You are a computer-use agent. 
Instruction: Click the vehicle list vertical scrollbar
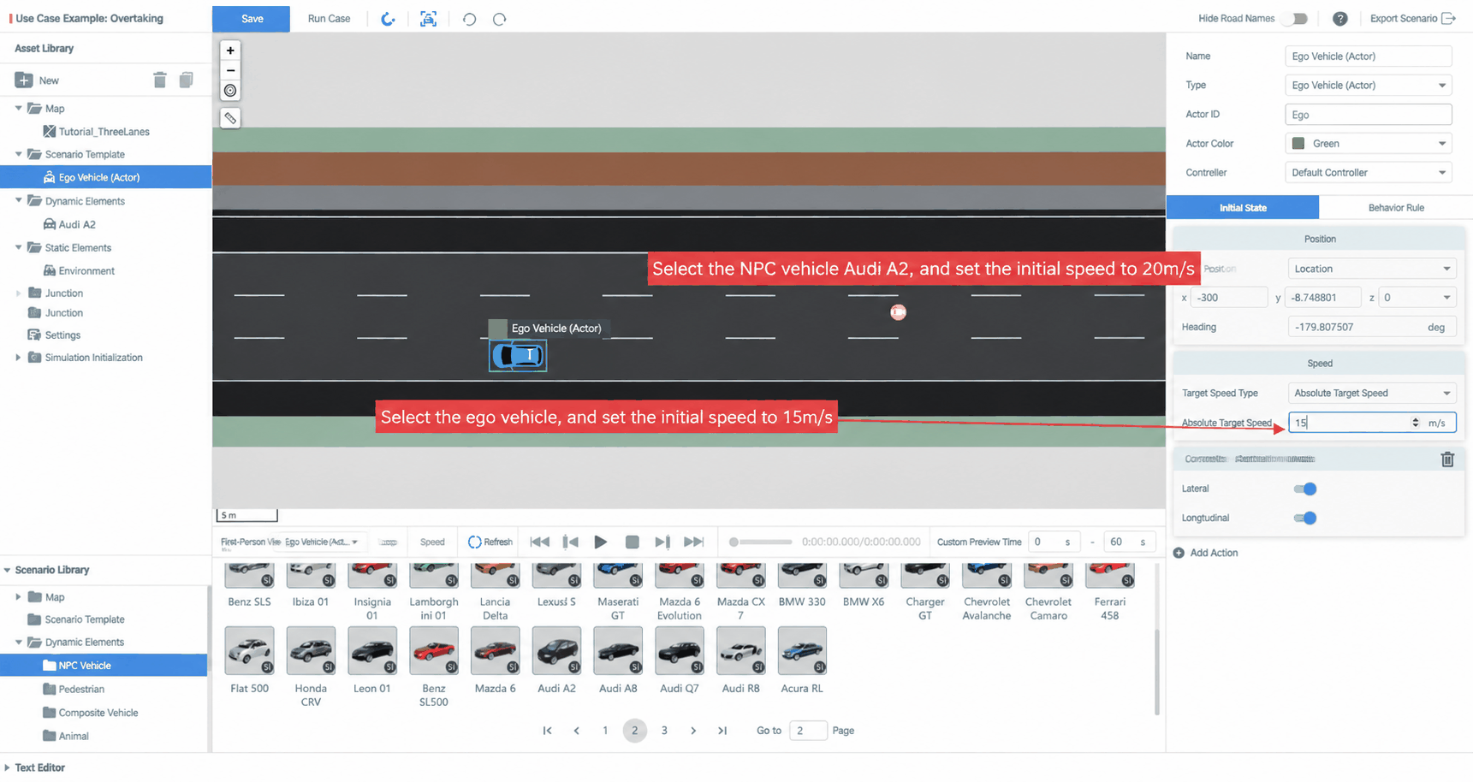[1157, 672]
